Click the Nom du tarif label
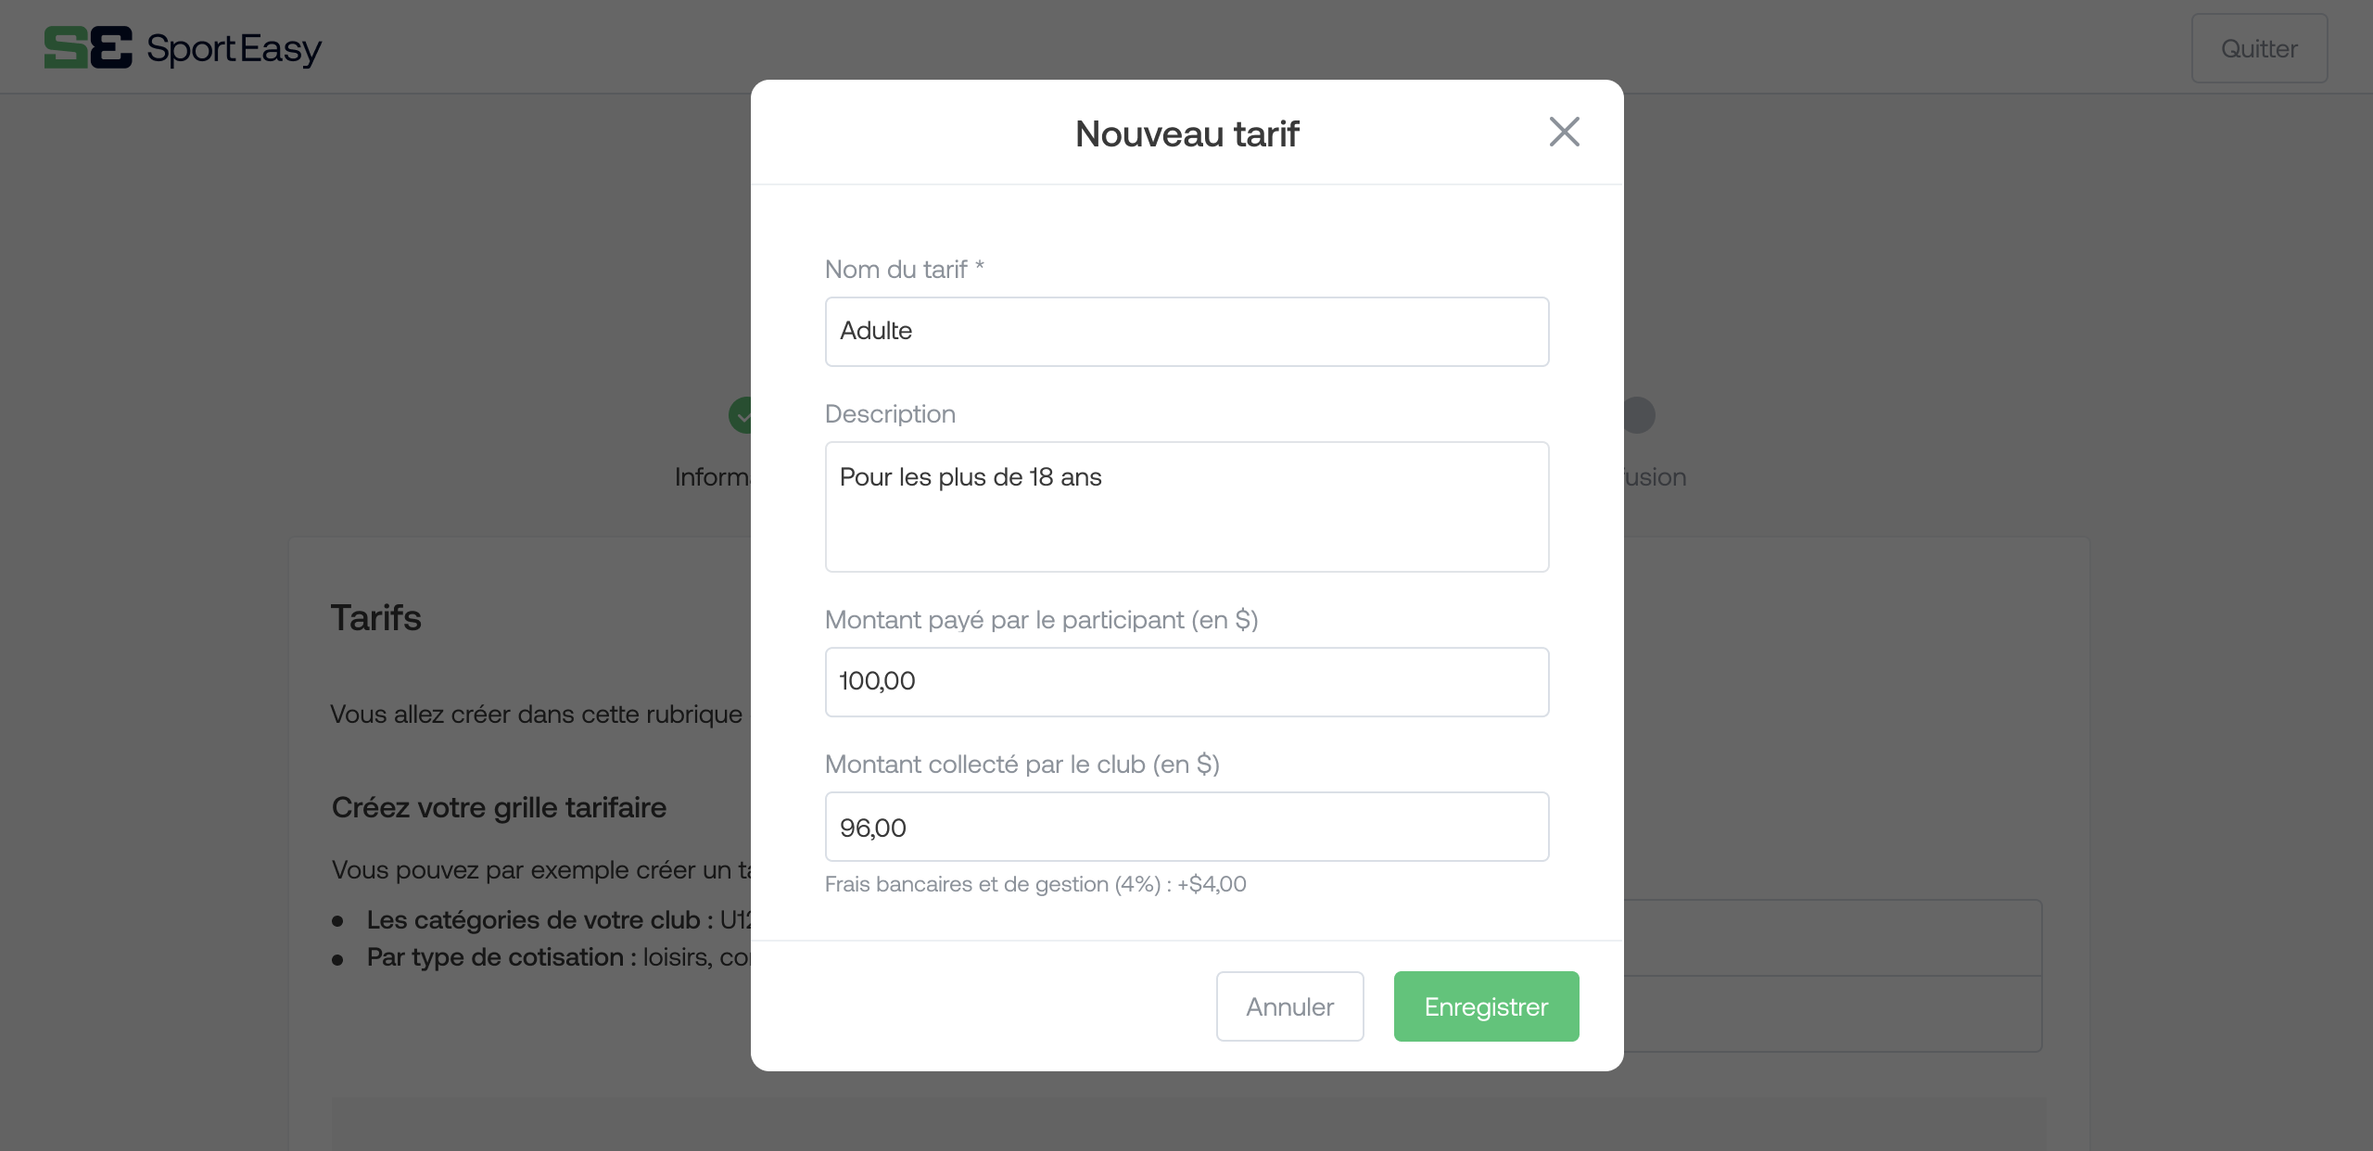The height and width of the screenshot is (1151, 2373). [x=904, y=270]
